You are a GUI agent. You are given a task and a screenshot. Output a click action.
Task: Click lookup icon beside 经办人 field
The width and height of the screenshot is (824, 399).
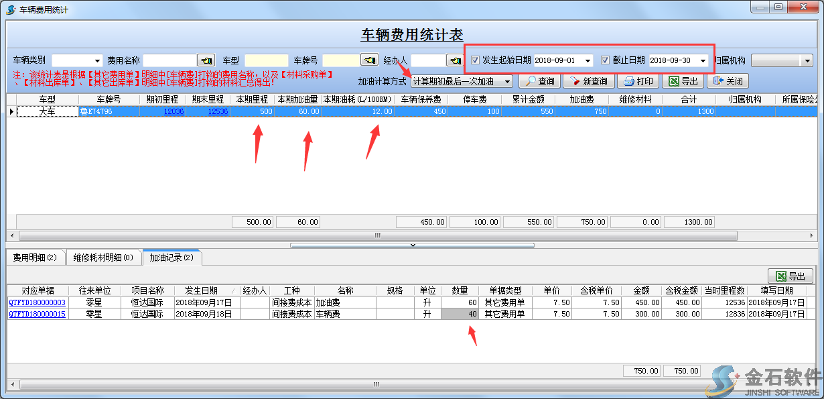[454, 60]
